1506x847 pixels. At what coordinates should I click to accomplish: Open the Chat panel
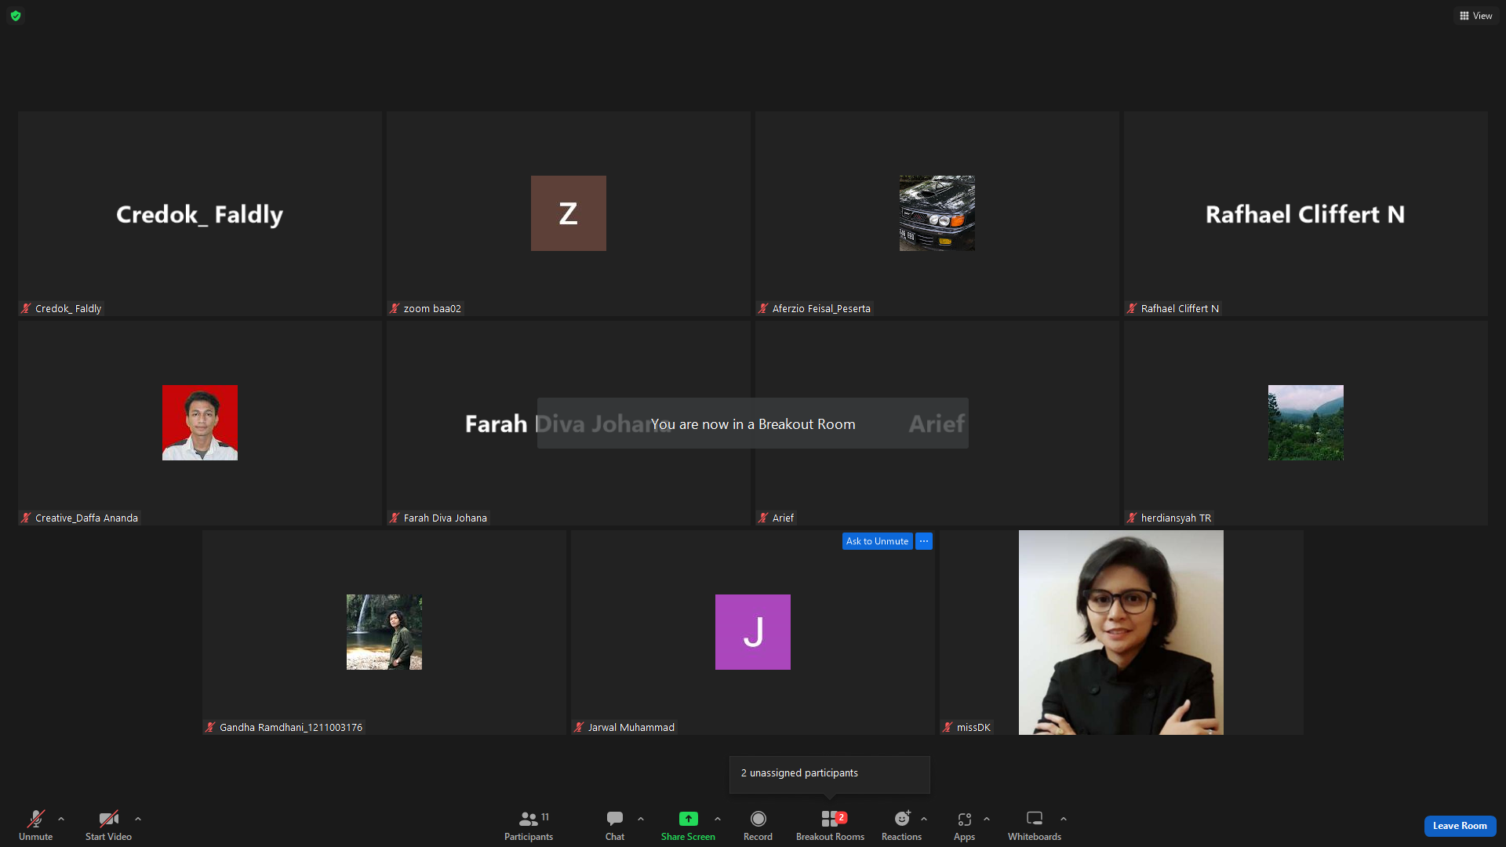pyautogui.click(x=615, y=826)
